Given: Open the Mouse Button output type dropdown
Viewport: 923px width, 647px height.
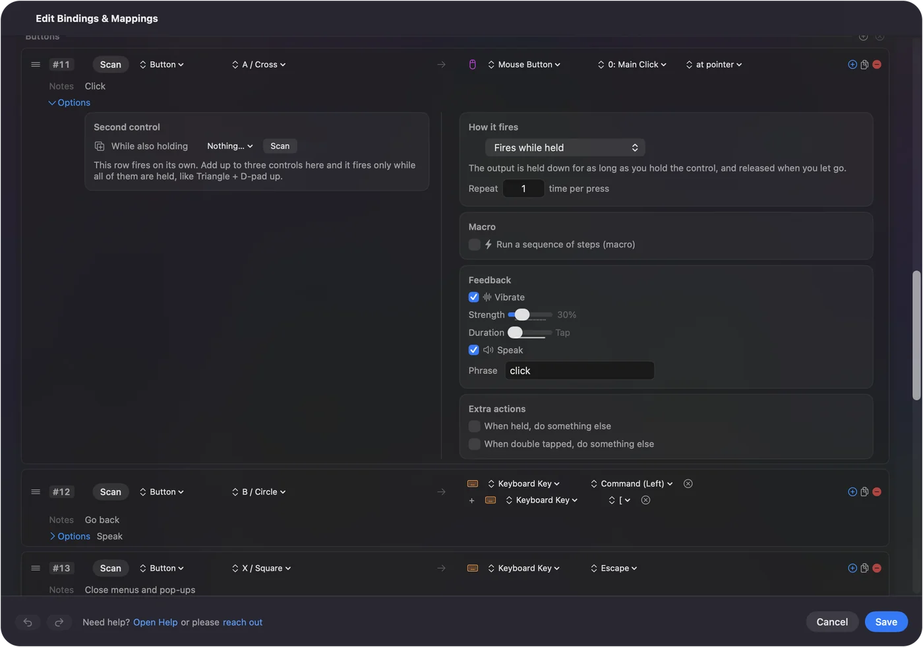Looking at the screenshot, I should 524,65.
